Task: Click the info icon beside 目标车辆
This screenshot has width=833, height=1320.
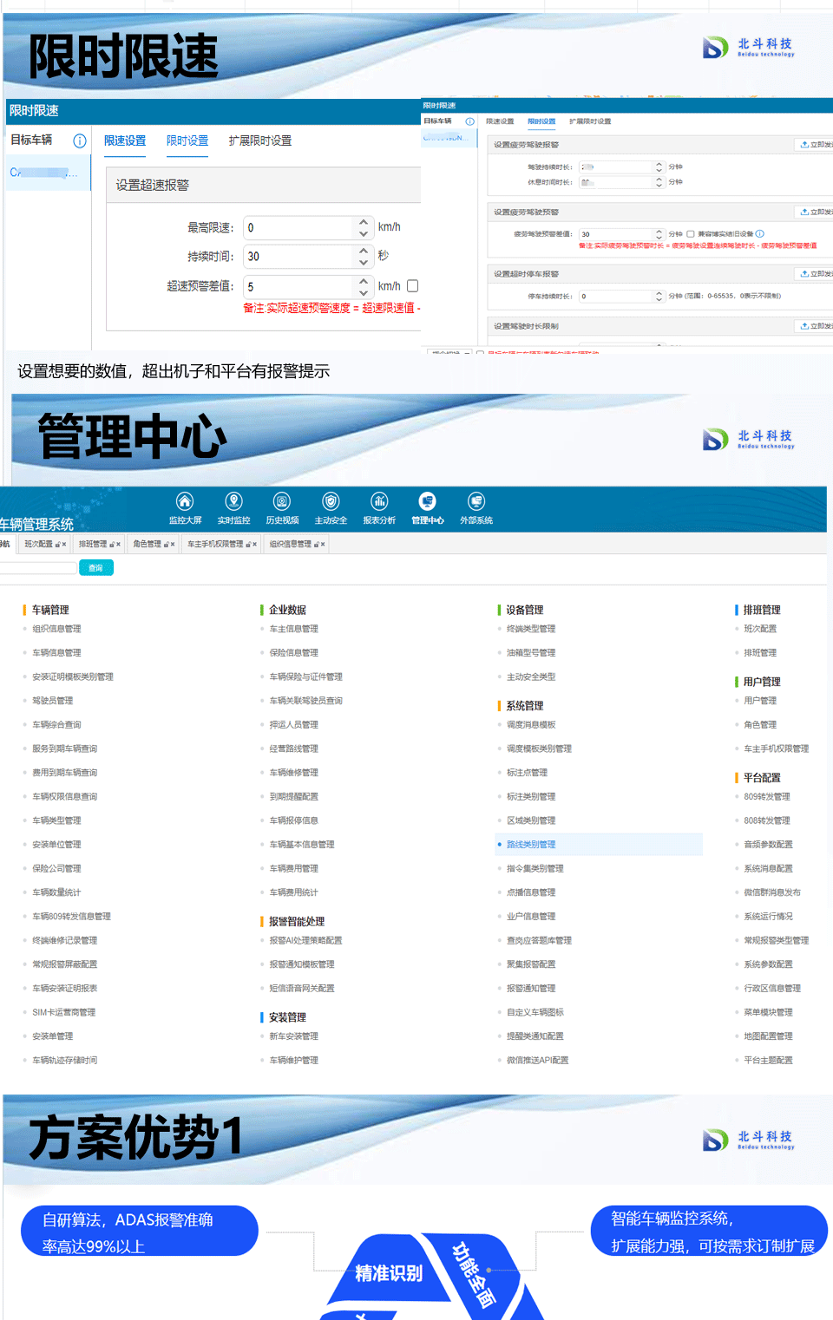Action: (80, 140)
